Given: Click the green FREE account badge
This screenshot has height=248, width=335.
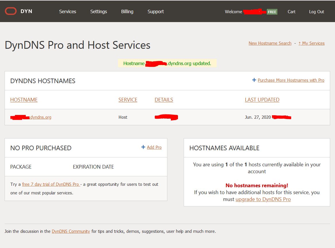Looking at the screenshot, I should click(x=272, y=12).
